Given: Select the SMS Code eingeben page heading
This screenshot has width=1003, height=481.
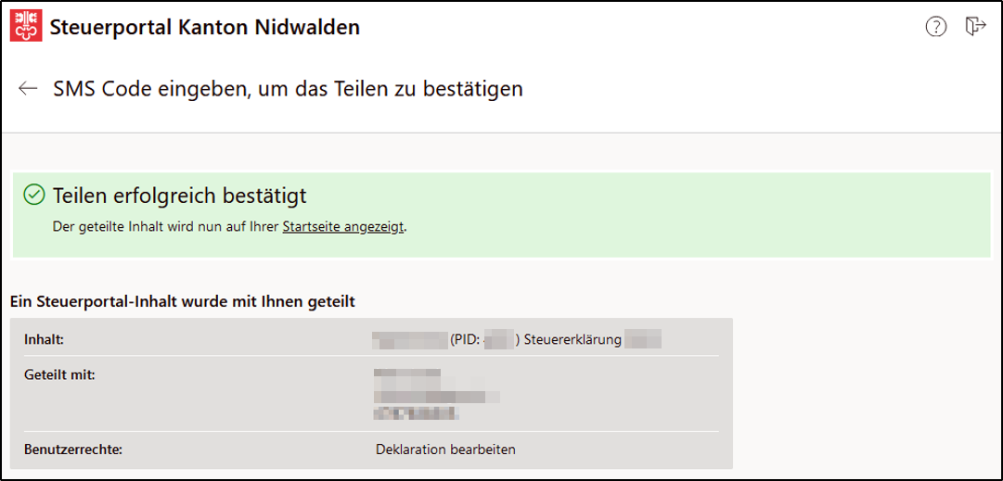Looking at the screenshot, I should (288, 89).
